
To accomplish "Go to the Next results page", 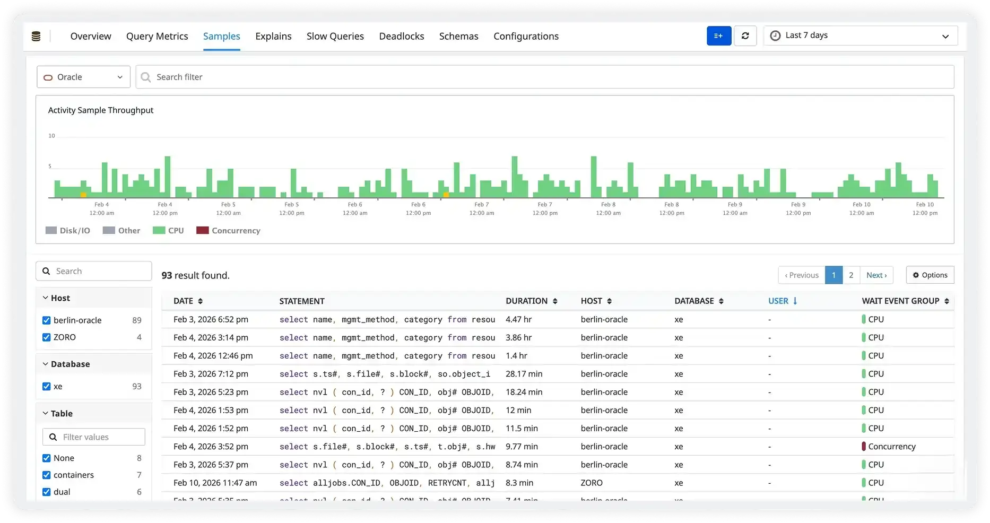I will pyautogui.click(x=876, y=275).
